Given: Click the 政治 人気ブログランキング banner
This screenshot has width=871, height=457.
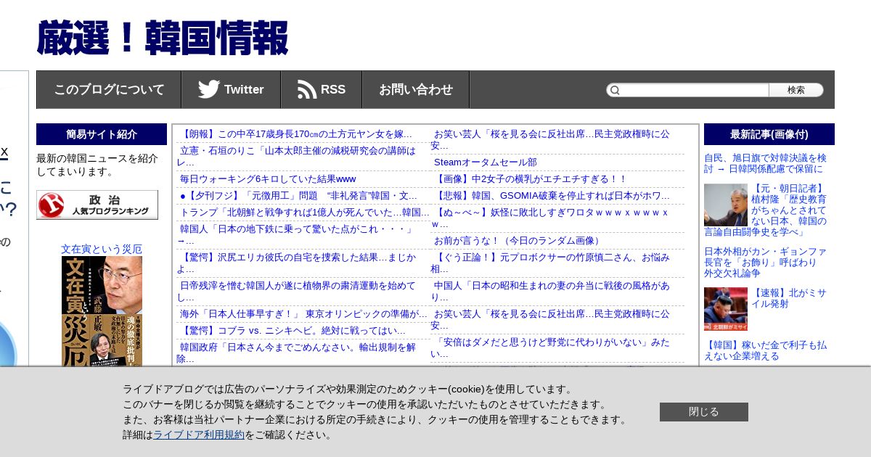Looking at the screenshot, I should 97,205.
